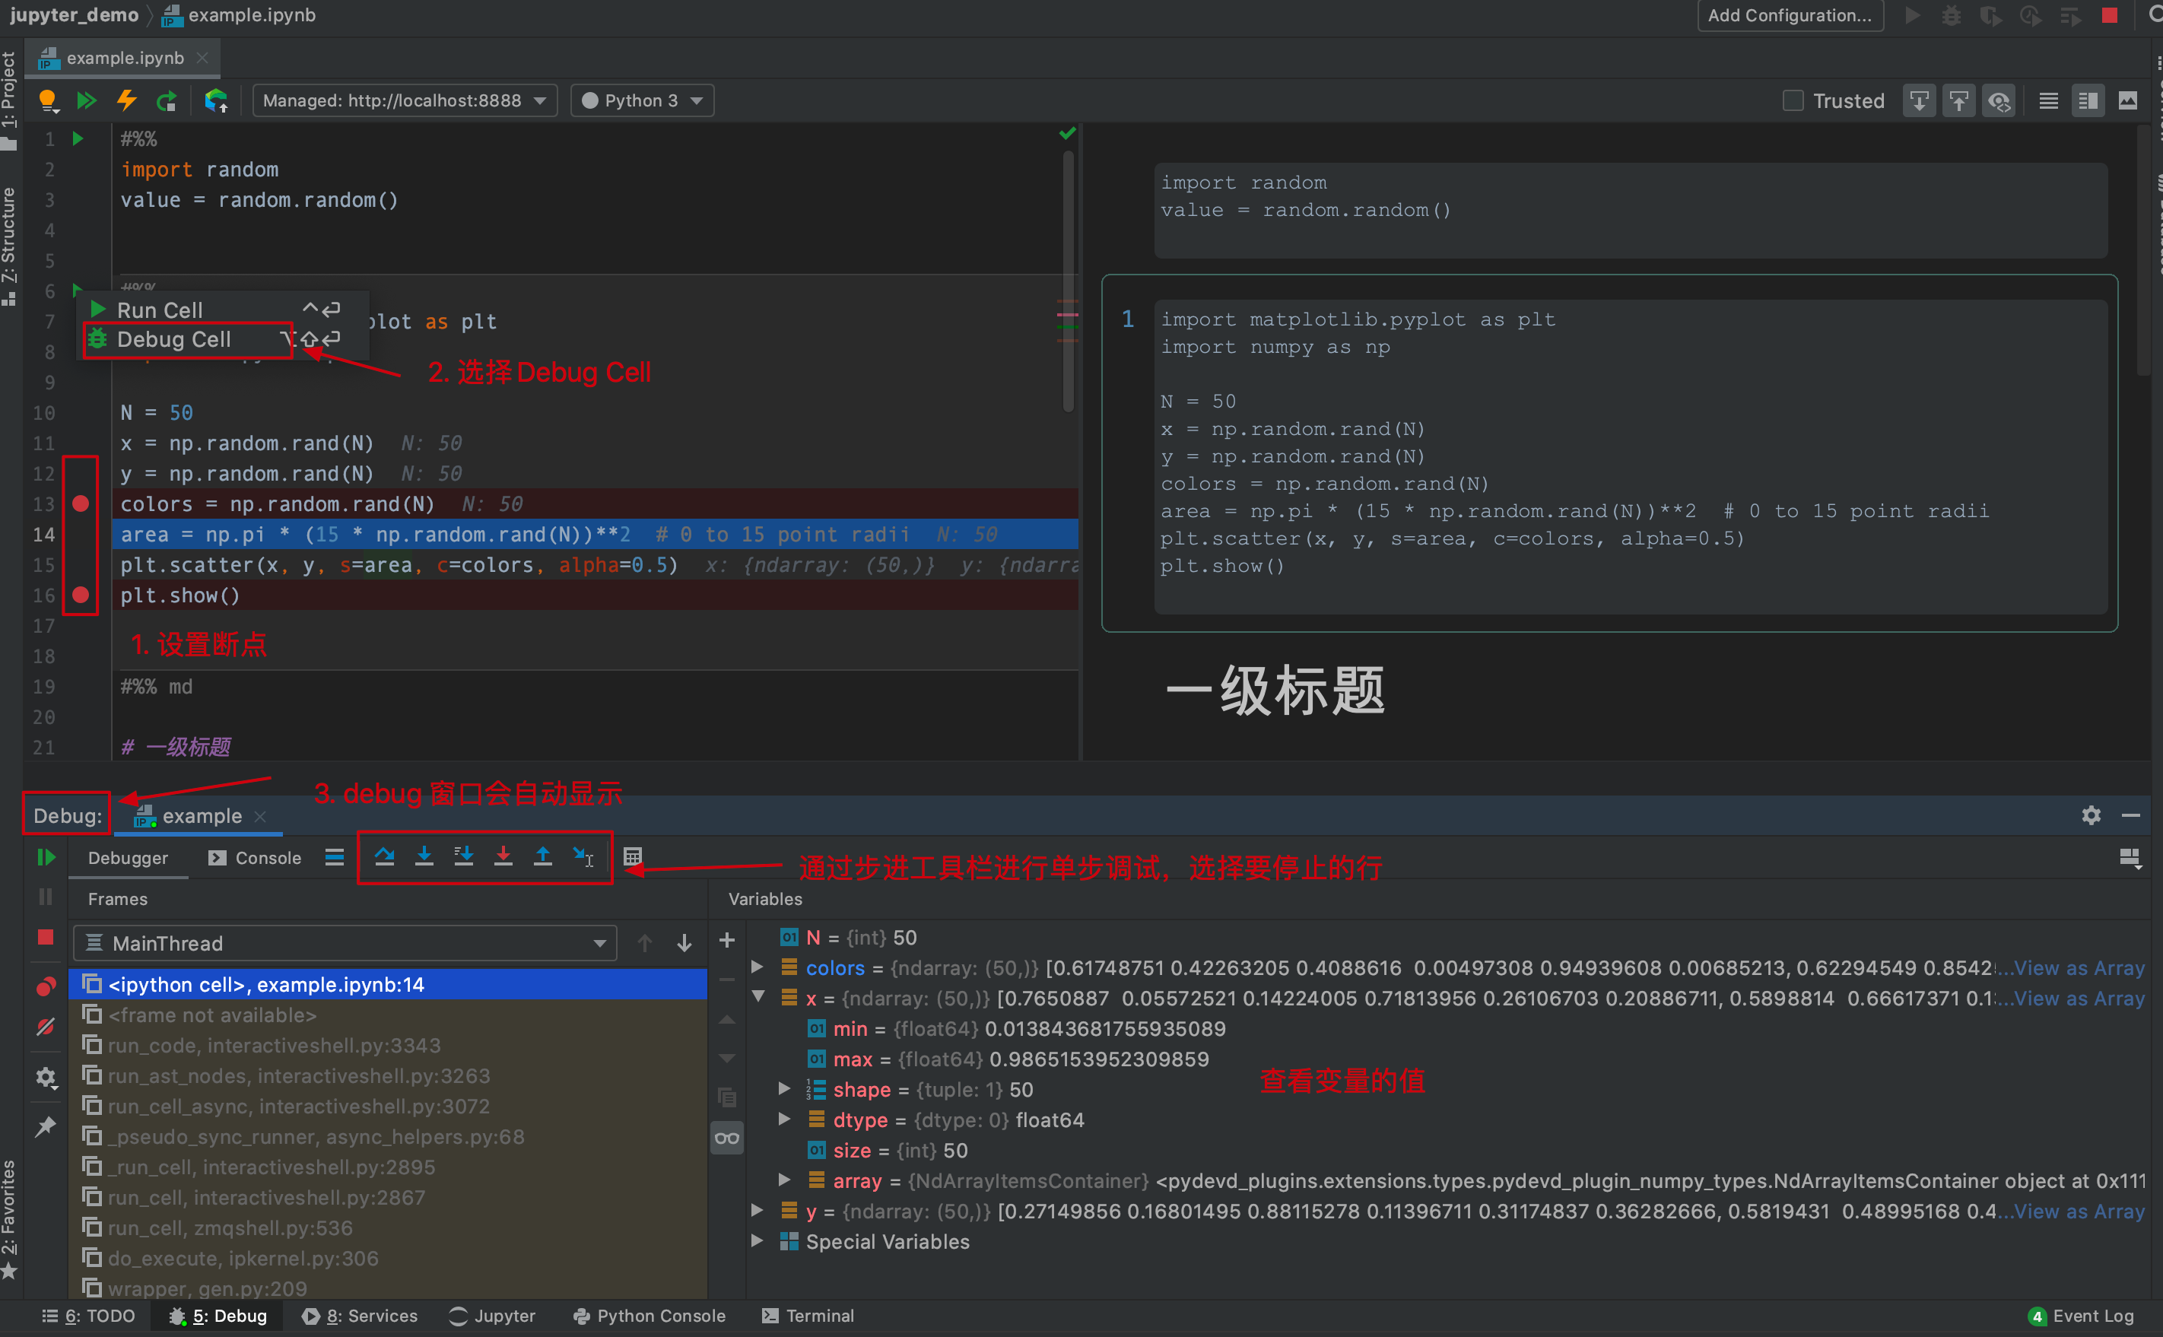This screenshot has width=2163, height=1337.
Task: Select frame run_code, interactiveshell.py:3343
Action: (387, 1045)
